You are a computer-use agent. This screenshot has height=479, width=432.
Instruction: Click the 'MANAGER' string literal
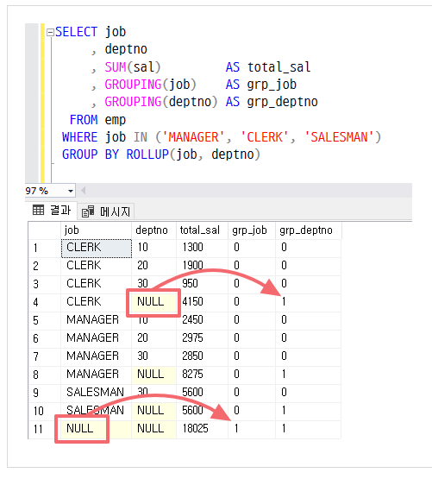pos(193,137)
